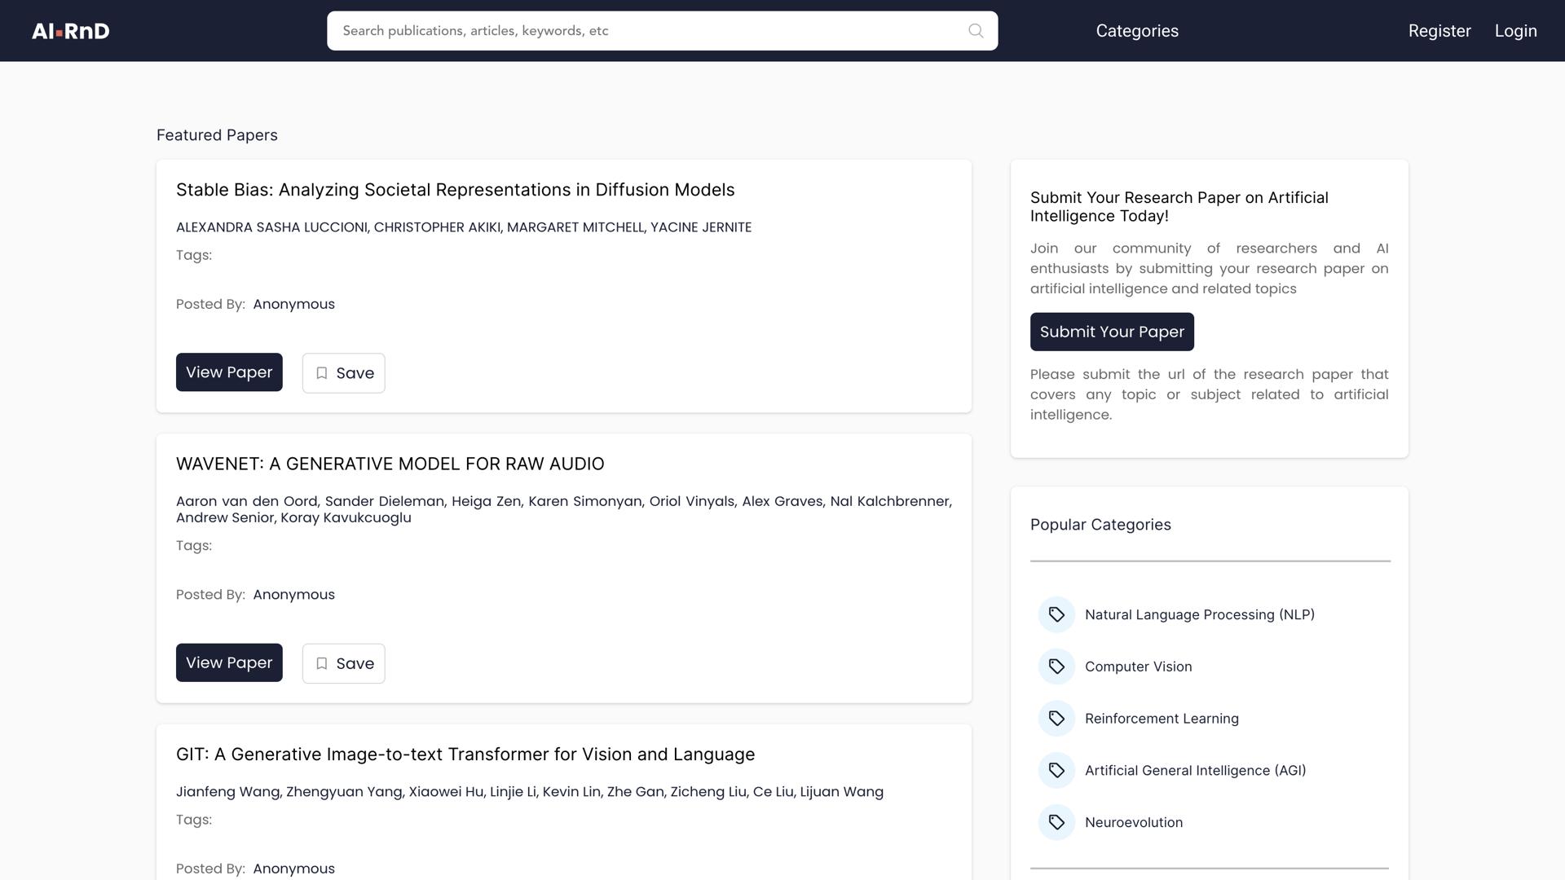The image size is (1565, 880).
Task: View the Stable Bias paper
Action: tap(229, 372)
